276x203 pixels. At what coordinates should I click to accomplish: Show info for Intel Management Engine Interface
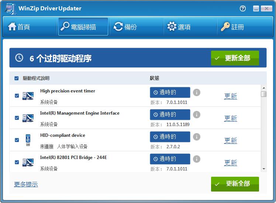coord(197,115)
